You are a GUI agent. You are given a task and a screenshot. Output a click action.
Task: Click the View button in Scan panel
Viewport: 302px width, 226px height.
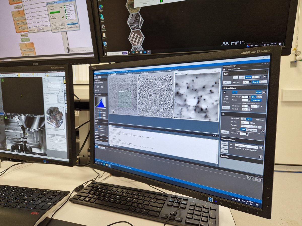point(227,83)
